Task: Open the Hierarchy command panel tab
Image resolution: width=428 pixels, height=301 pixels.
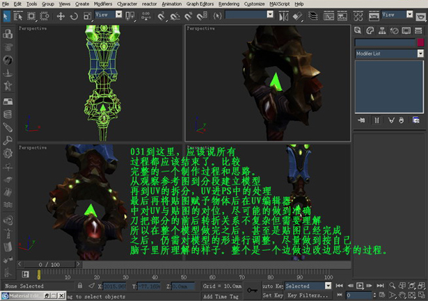Action: click(x=383, y=31)
